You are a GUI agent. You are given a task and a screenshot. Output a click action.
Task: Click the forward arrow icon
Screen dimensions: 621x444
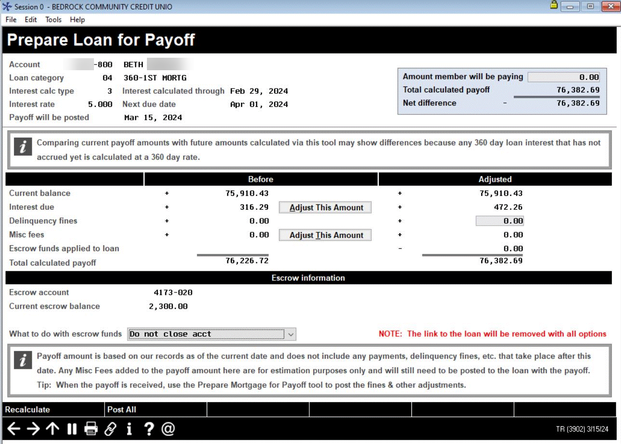coord(33,429)
